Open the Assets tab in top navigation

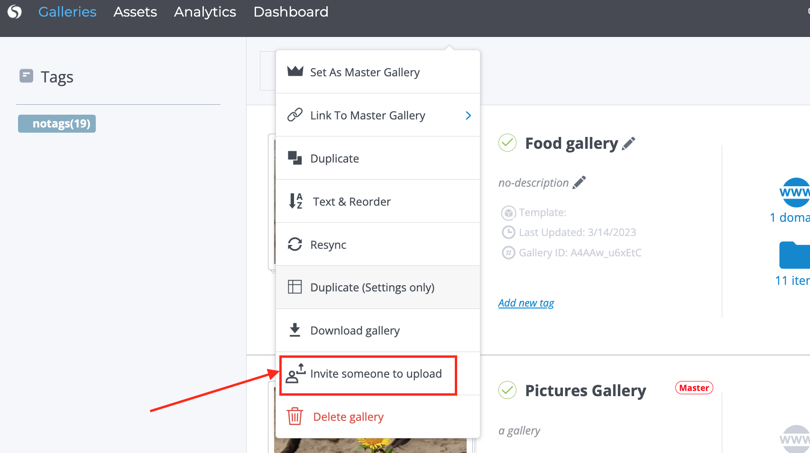click(135, 12)
